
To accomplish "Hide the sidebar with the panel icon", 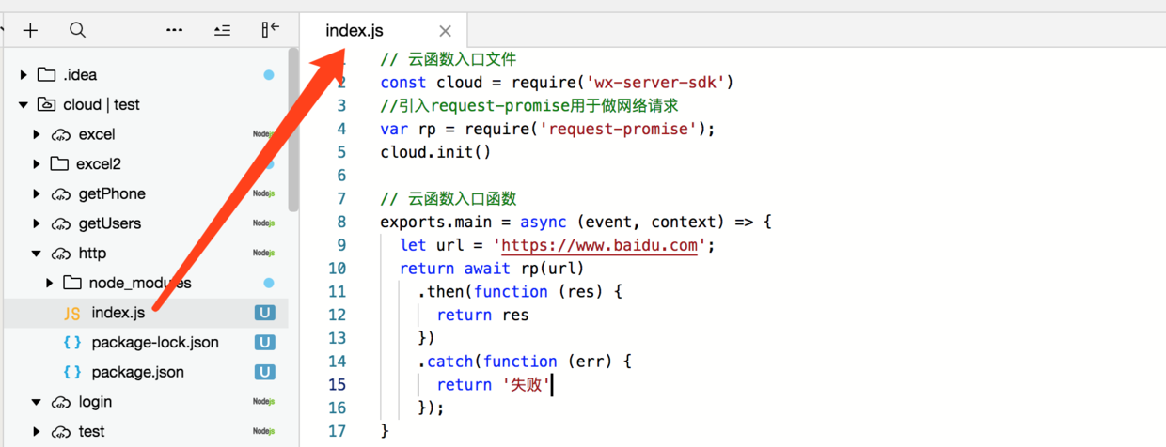I will click(x=271, y=30).
